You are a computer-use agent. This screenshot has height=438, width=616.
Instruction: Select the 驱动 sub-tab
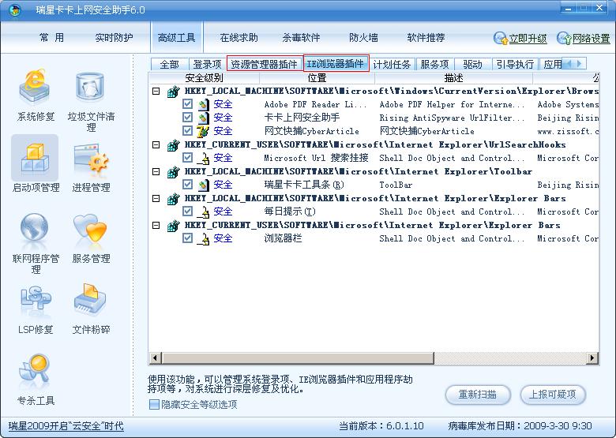(472, 64)
